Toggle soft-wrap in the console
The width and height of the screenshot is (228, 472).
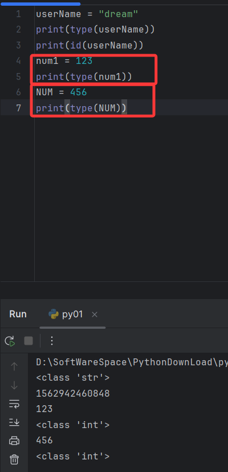point(14,404)
